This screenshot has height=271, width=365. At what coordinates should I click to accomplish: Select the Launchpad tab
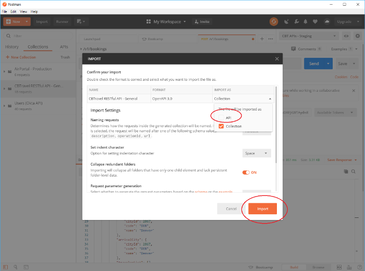pyautogui.click(x=108, y=39)
